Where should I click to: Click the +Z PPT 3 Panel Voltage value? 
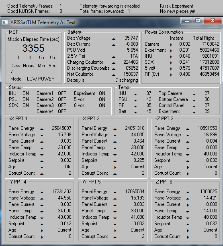(x=211, y=135)
